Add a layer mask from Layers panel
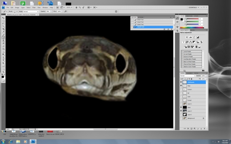Viewport: 231px width, 144px height. pyautogui.click(x=191, y=129)
